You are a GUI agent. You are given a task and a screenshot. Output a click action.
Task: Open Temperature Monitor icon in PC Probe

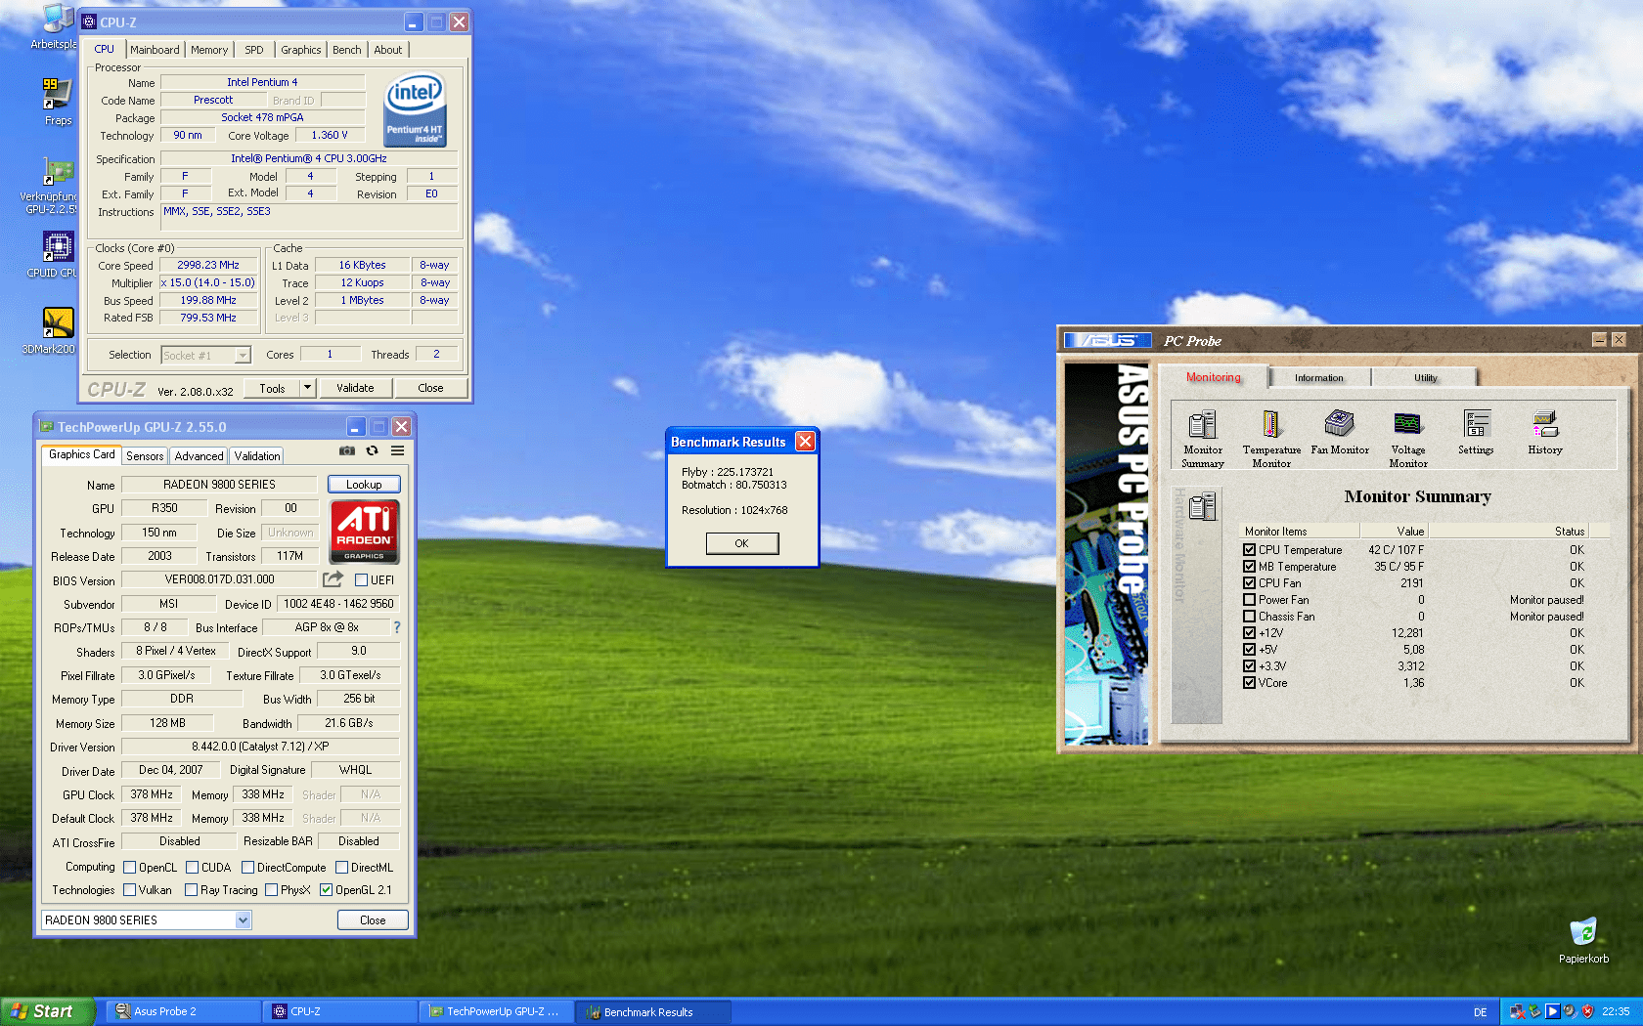1271,439
